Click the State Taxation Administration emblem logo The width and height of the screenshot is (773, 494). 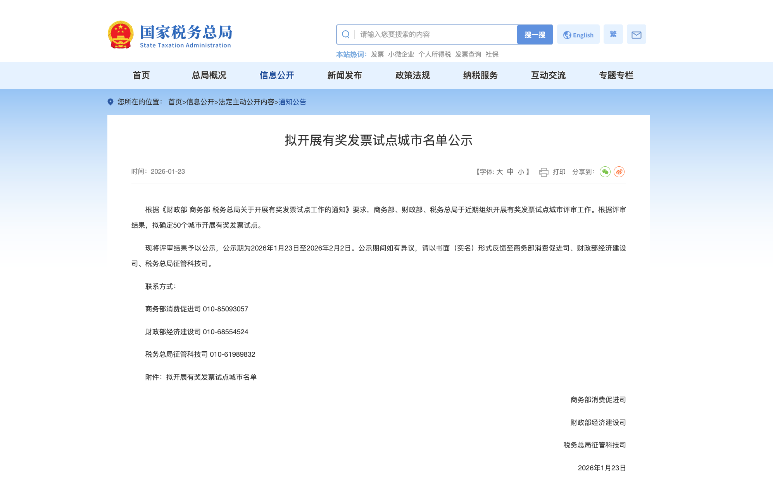(121, 34)
